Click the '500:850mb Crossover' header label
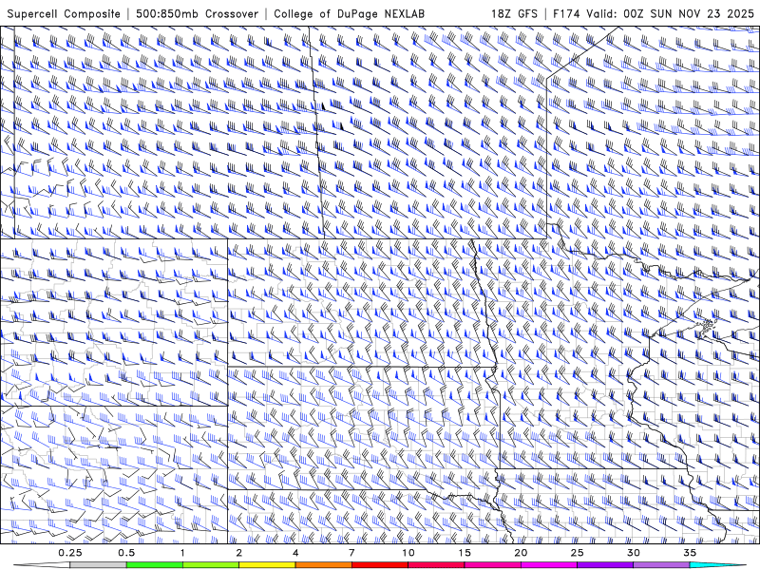760x570 pixels. (x=197, y=13)
